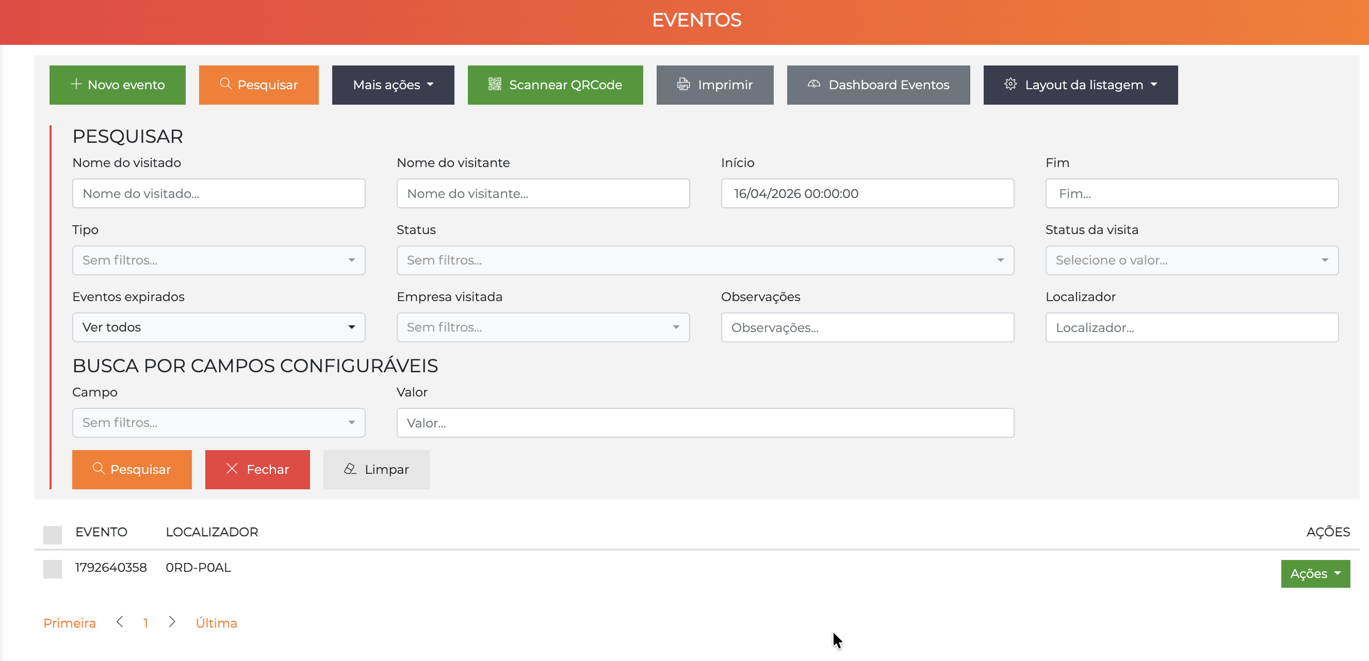Go to Primeira page link

coord(70,623)
